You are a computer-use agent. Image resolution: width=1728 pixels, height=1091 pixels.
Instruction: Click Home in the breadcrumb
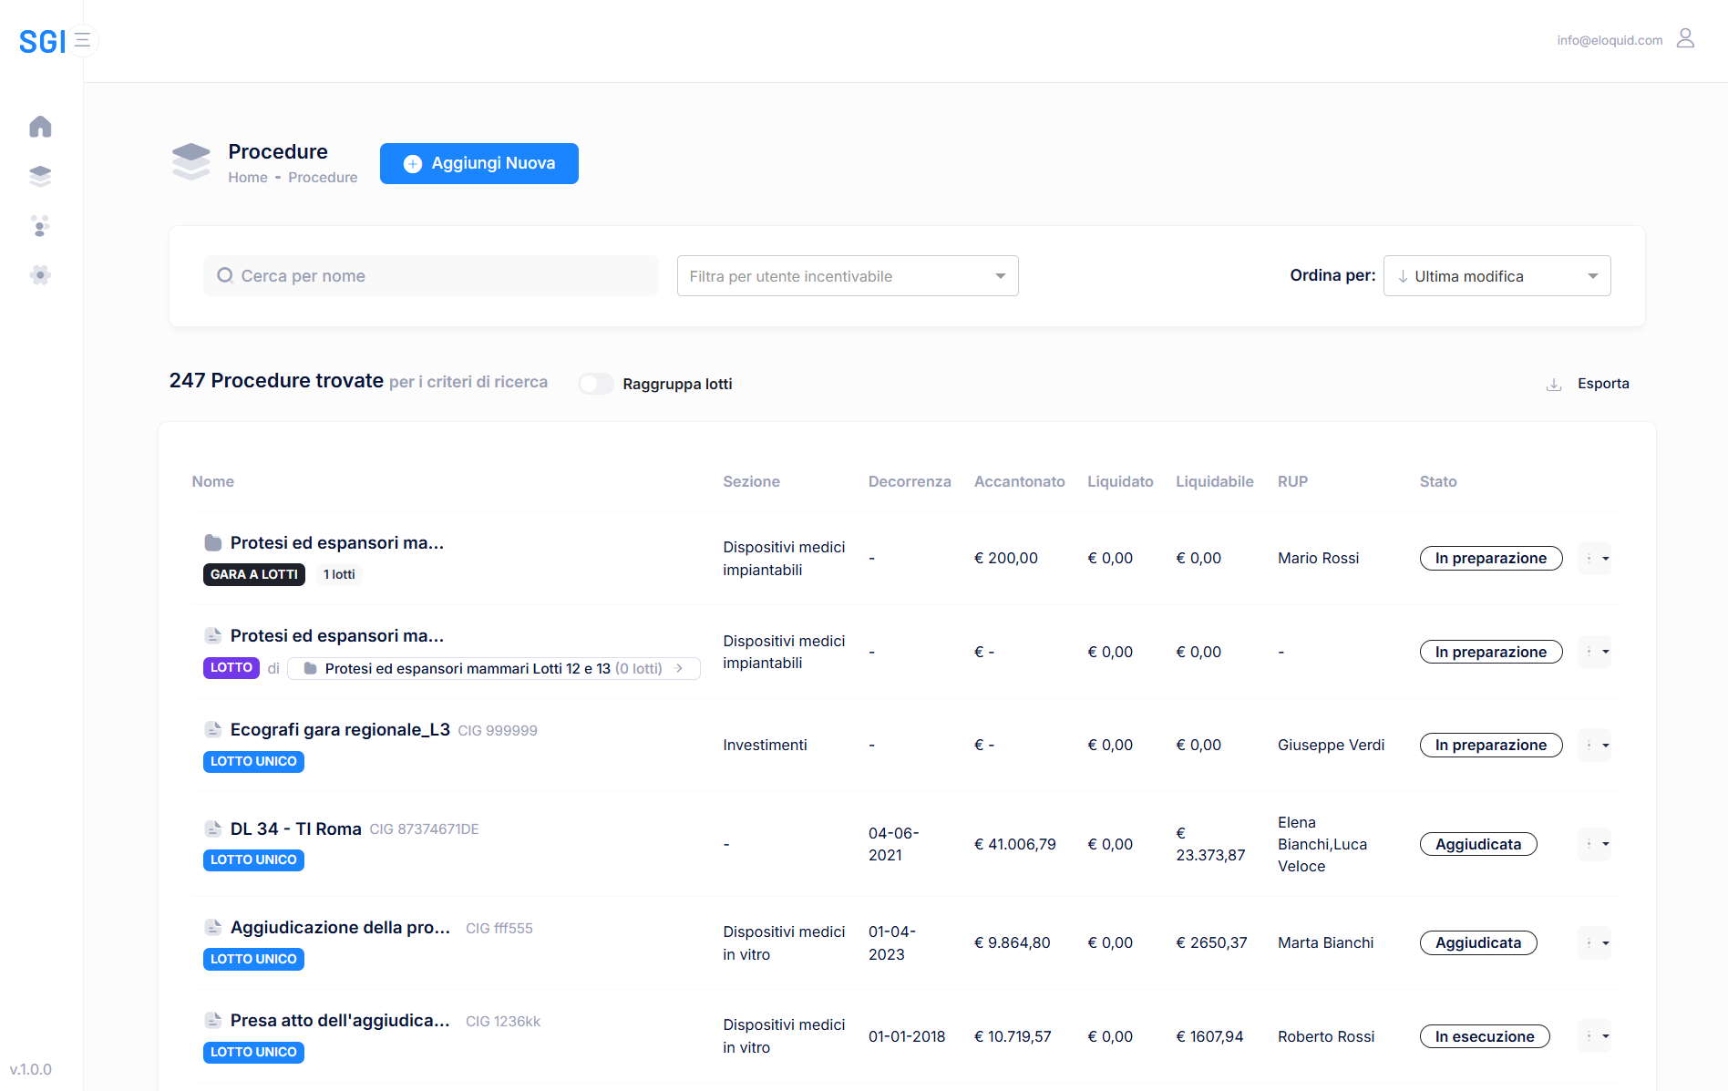(247, 178)
